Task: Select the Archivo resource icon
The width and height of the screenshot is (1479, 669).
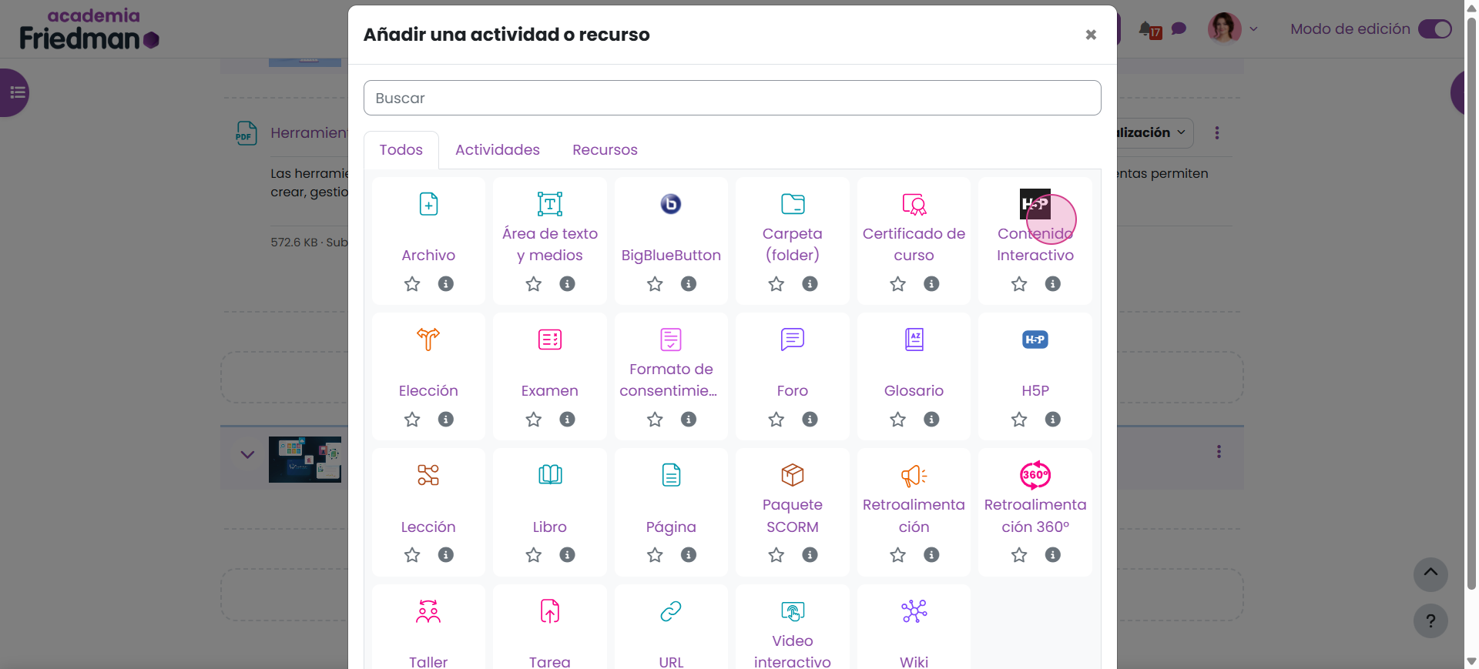Action: point(428,204)
